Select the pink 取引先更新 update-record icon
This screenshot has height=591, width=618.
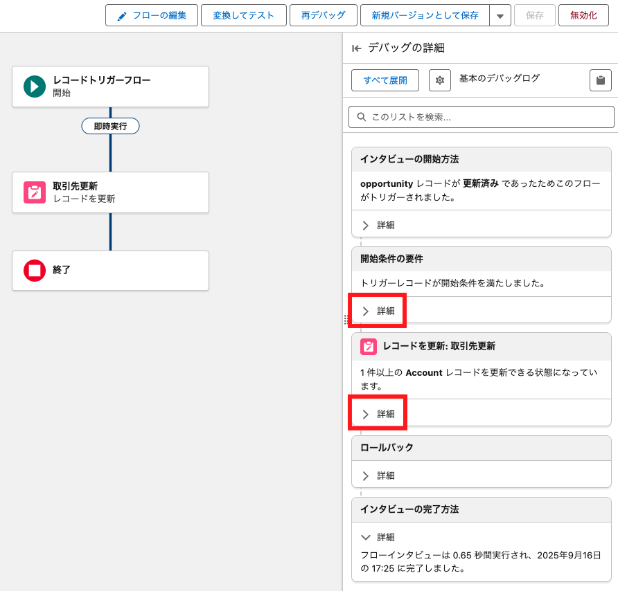(34, 192)
